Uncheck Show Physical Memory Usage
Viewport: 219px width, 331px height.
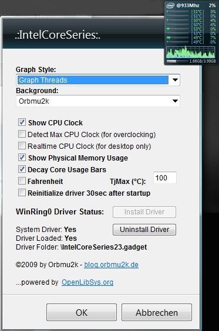click(x=22, y=158)
